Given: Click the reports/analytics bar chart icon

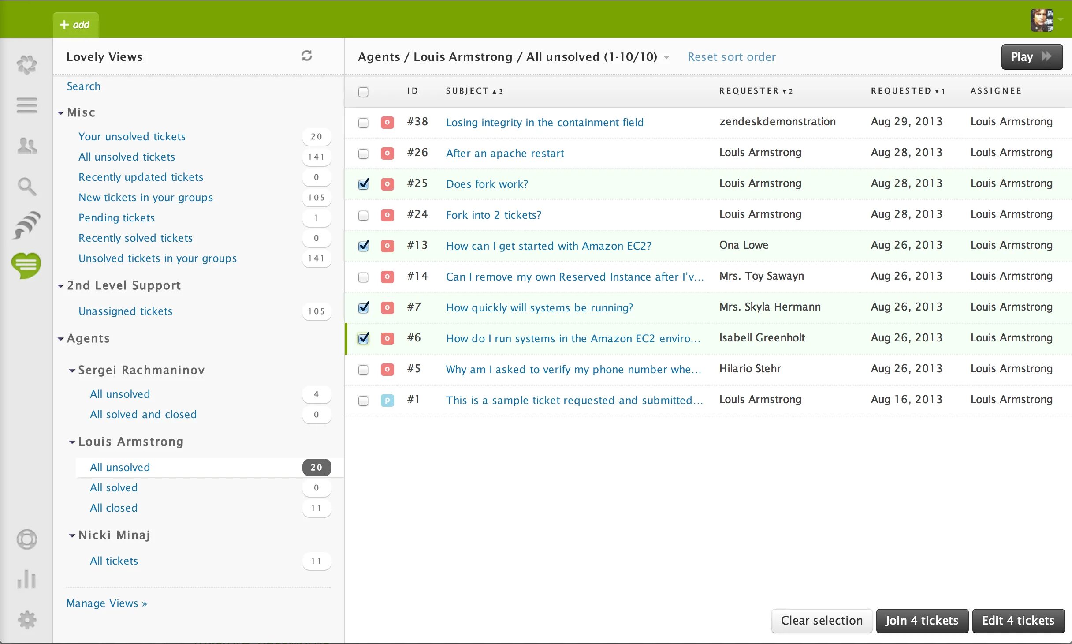Looking at the screenshot, I should (x=27, y=580).
